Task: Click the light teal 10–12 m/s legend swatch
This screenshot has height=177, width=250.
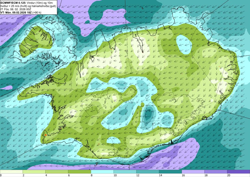Action: point(125,172)
